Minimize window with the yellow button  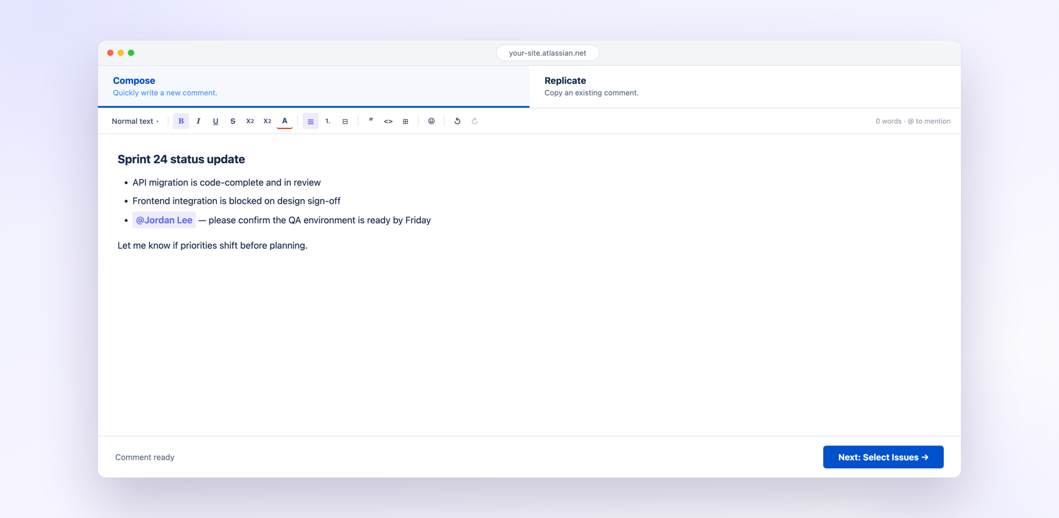[x=121, y=53]
